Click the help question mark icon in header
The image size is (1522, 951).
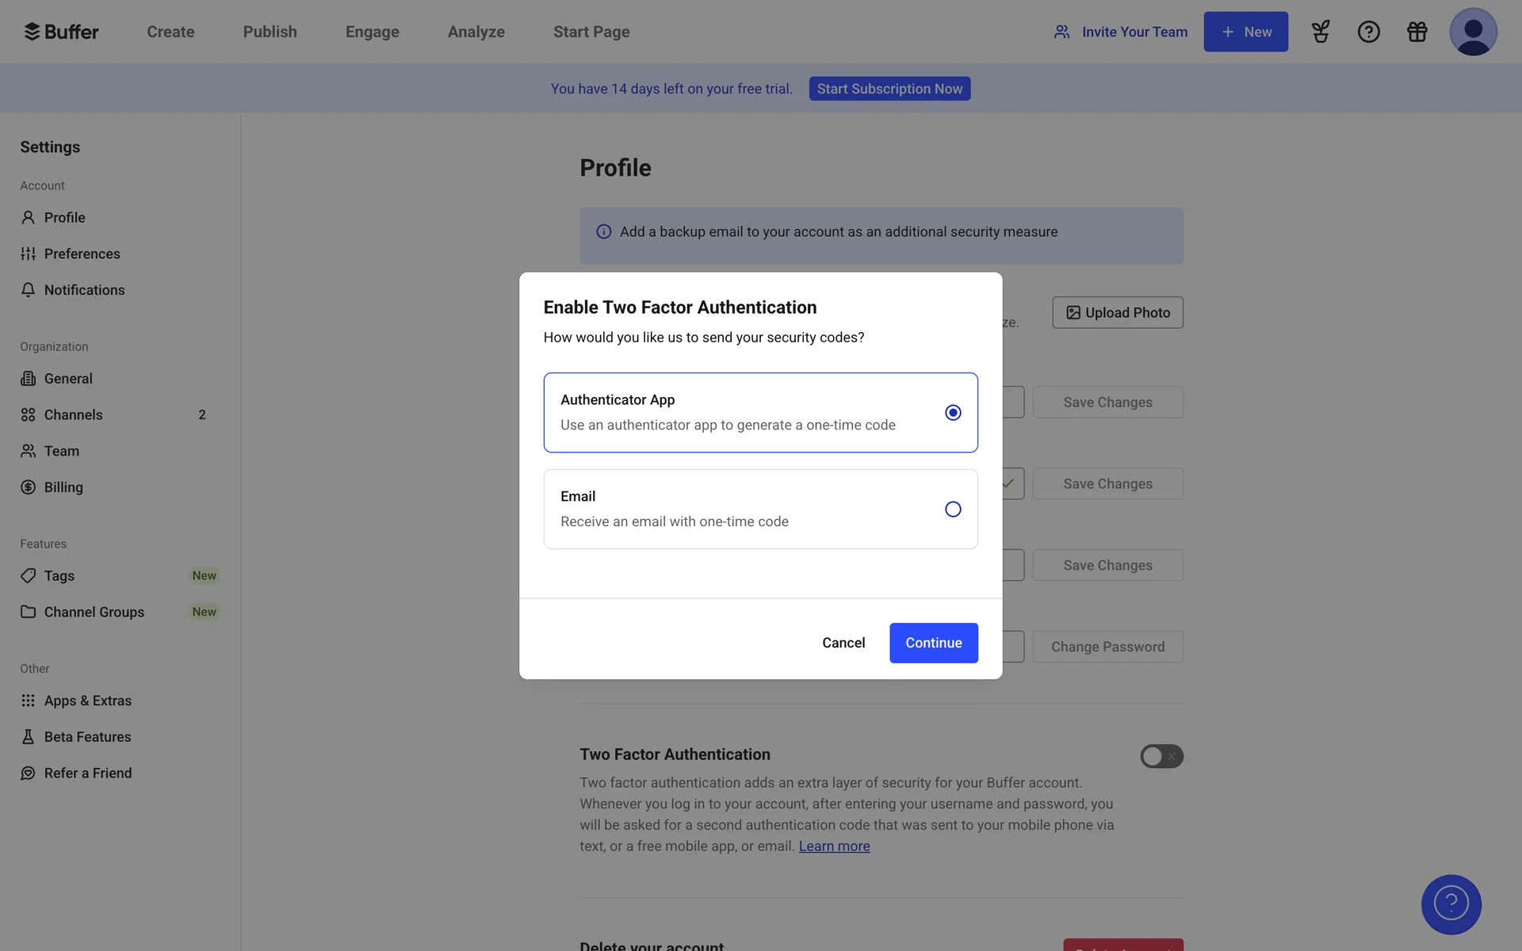(x=1369, y=32)
